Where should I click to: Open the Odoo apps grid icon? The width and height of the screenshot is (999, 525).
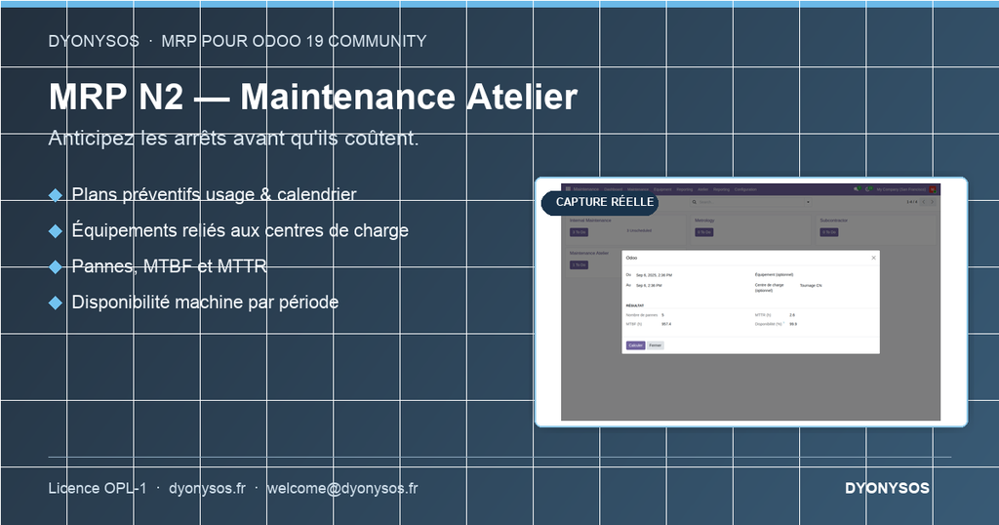pos(569,188)
